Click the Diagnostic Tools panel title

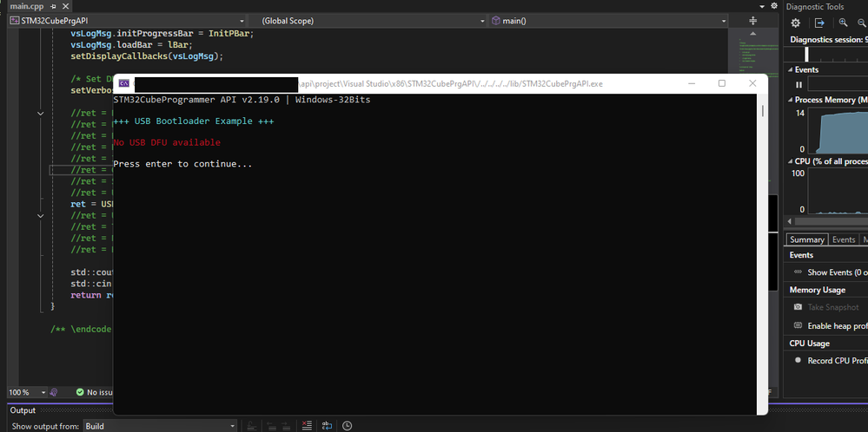[815, 7]
